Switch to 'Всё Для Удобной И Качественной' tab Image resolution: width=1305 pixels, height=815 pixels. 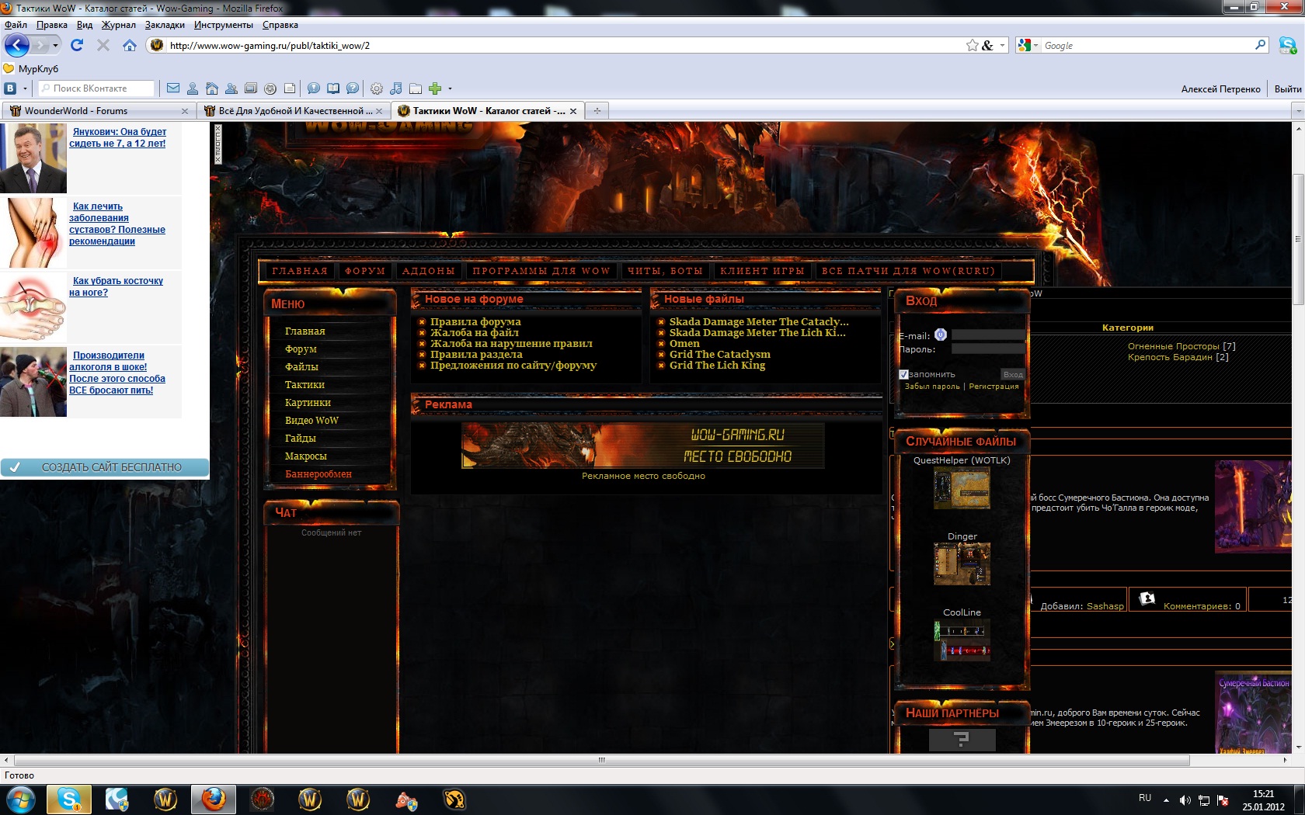click(293, 111)
